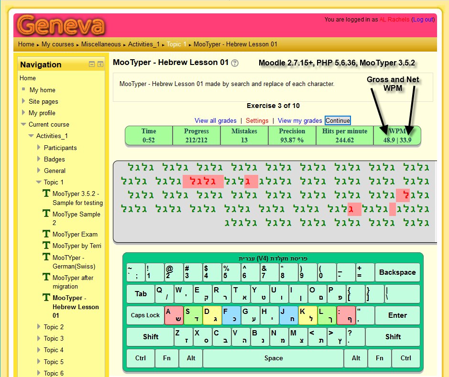The image size is (449, 377).
Task: Click the yellow D key on the keyboard
Action: click(212, 315)
